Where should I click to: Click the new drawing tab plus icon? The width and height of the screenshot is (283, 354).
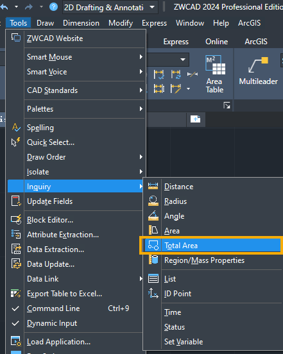coord(195,119)
